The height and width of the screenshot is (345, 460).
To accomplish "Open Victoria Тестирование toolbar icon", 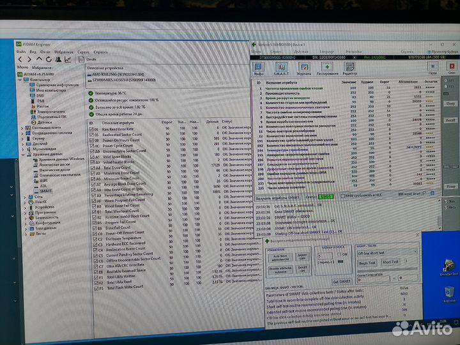I will click(x=327, y=68).
